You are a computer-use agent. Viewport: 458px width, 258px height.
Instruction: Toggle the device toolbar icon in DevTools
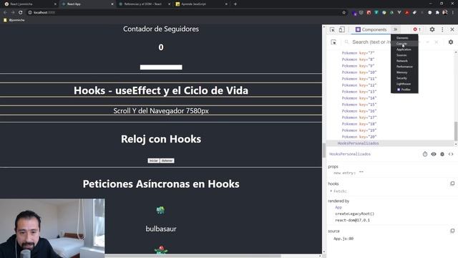tap(341, 29)
